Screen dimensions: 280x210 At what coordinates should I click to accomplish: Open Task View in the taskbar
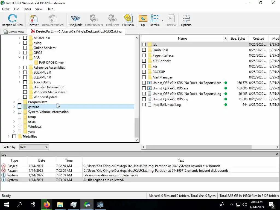33,205
